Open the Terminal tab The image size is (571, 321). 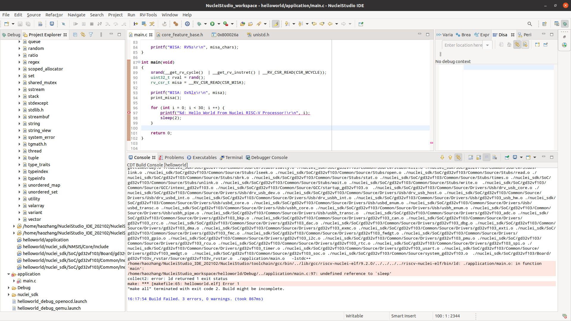click(231, 158)
